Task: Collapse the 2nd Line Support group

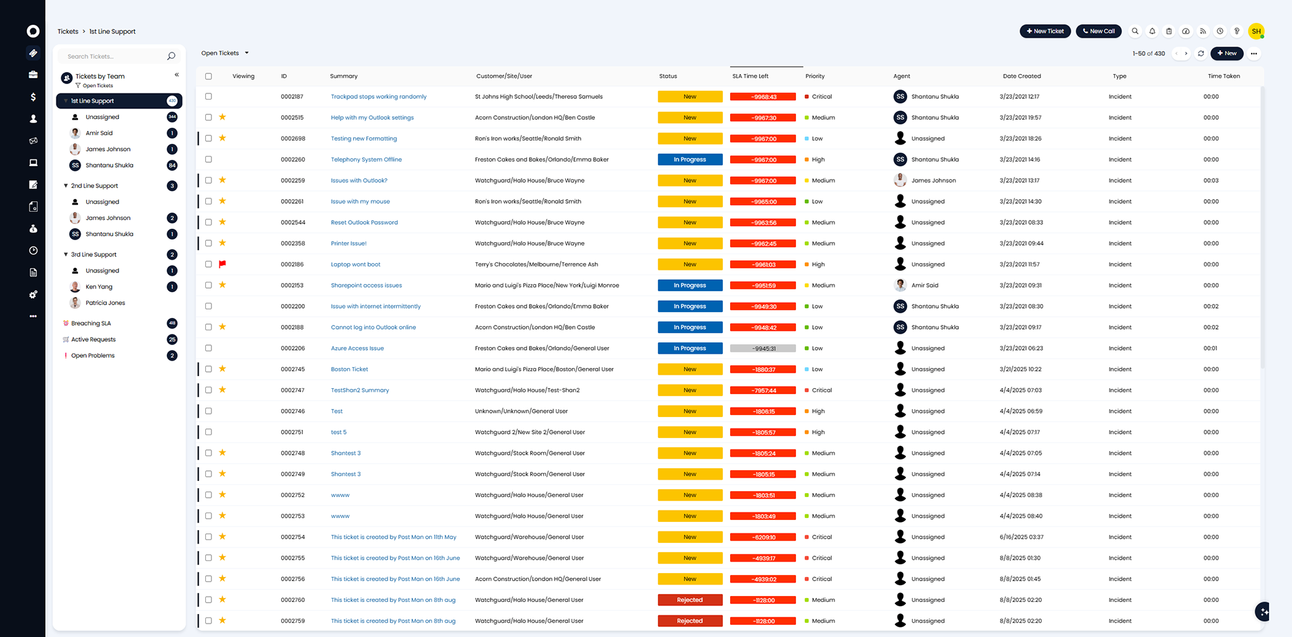Action: click(66, 186)
